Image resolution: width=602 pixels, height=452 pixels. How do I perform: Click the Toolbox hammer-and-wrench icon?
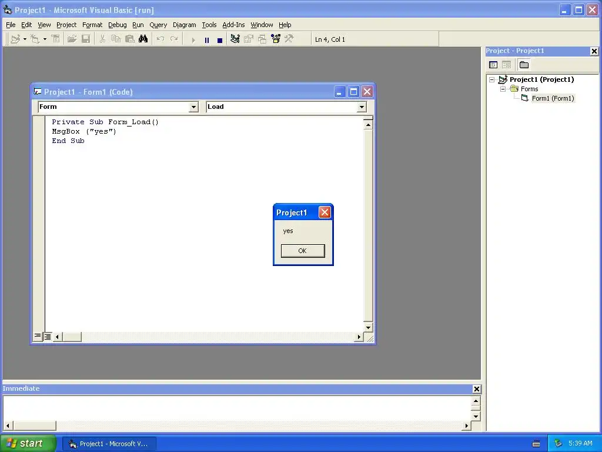click(289, 39)
